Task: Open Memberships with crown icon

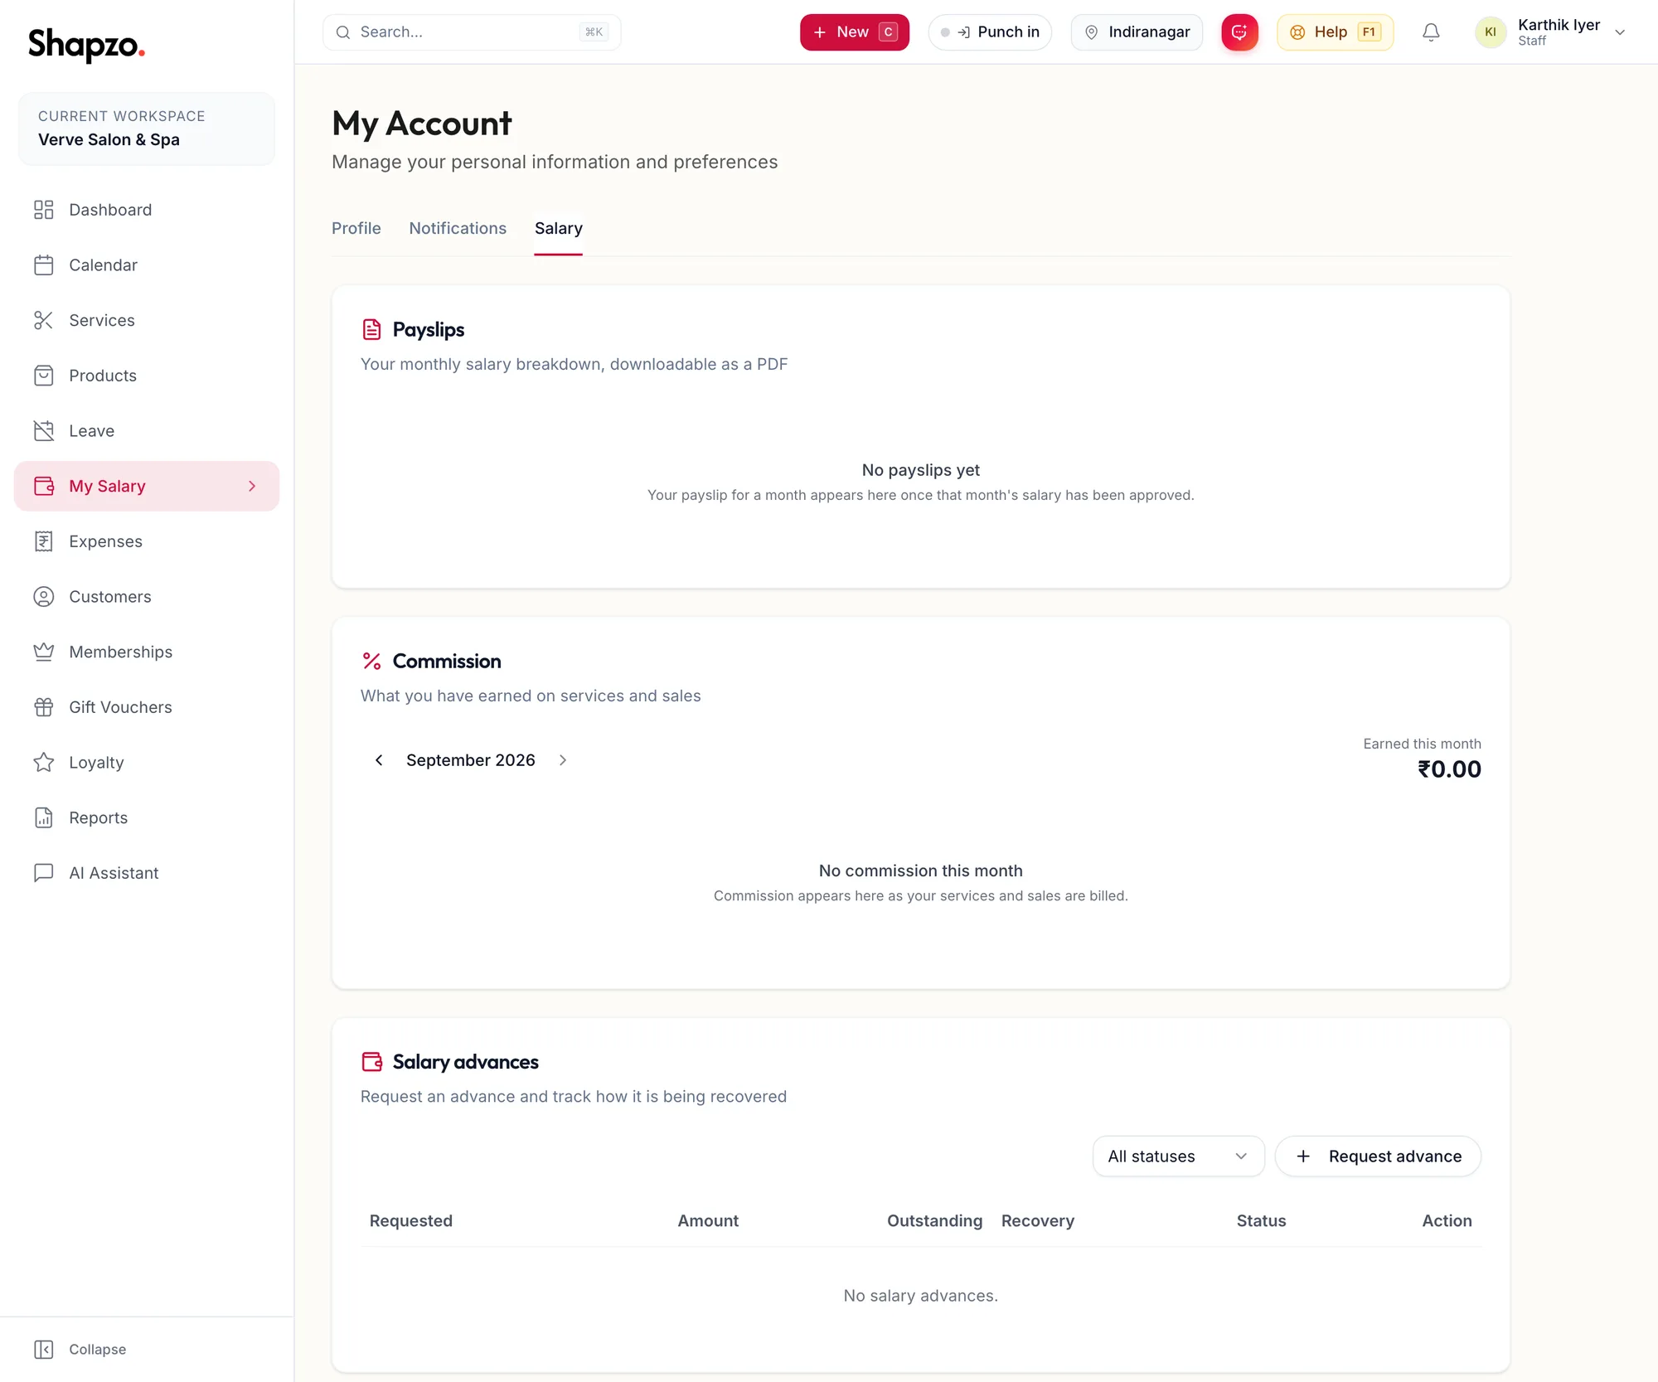Action: (147, 652)
